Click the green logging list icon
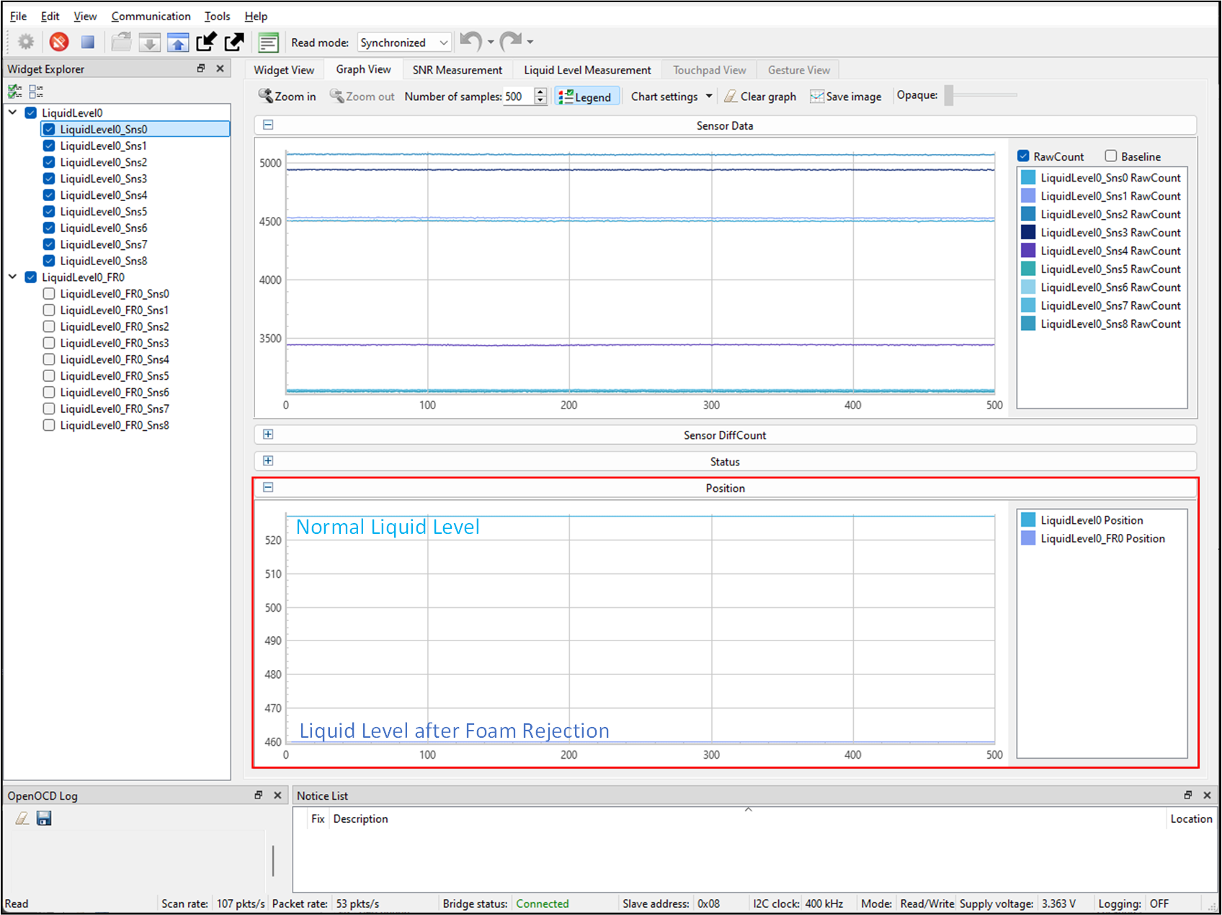The width and height of the screenshot is (1222, 915). click(268, 43)
